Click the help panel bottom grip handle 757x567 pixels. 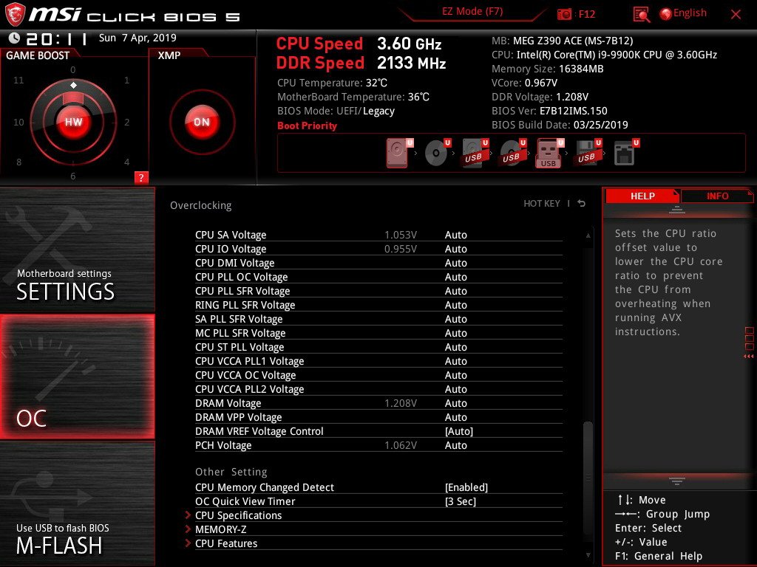pos(677,481)
